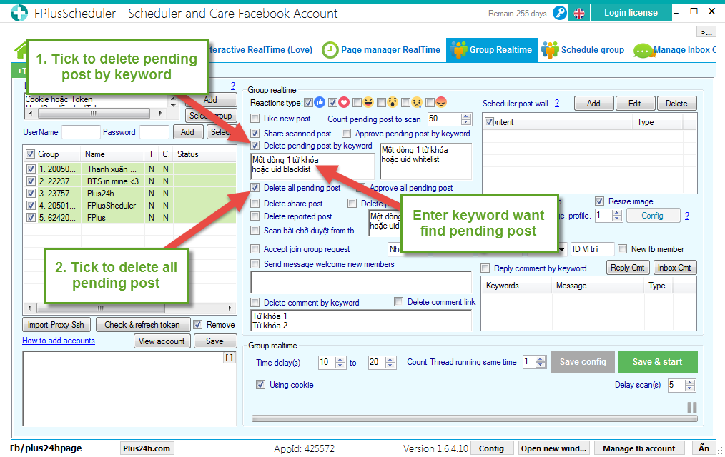
Task: Increase Count pending post to scan stepper
Action: click(x=466, y=116)
